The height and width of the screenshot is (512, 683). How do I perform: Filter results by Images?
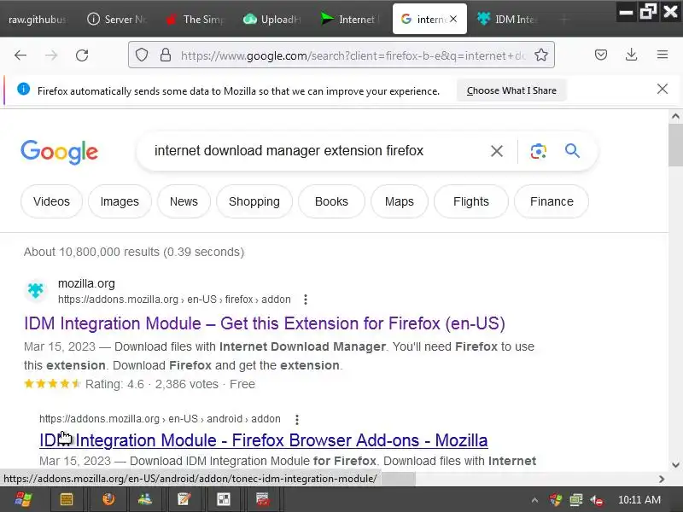(x=120, y=201)
